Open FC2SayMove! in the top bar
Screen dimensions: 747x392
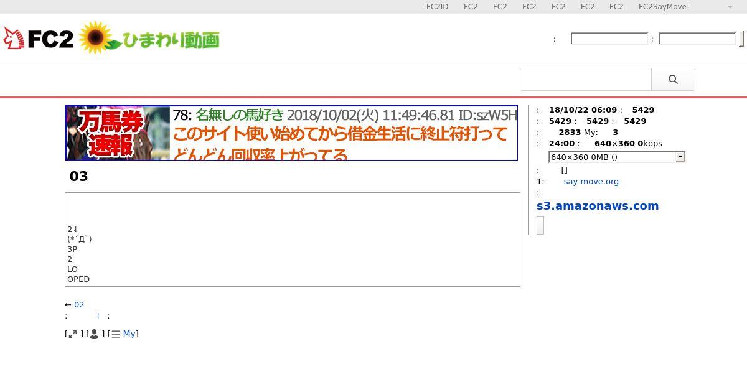(x=664, y=7)
